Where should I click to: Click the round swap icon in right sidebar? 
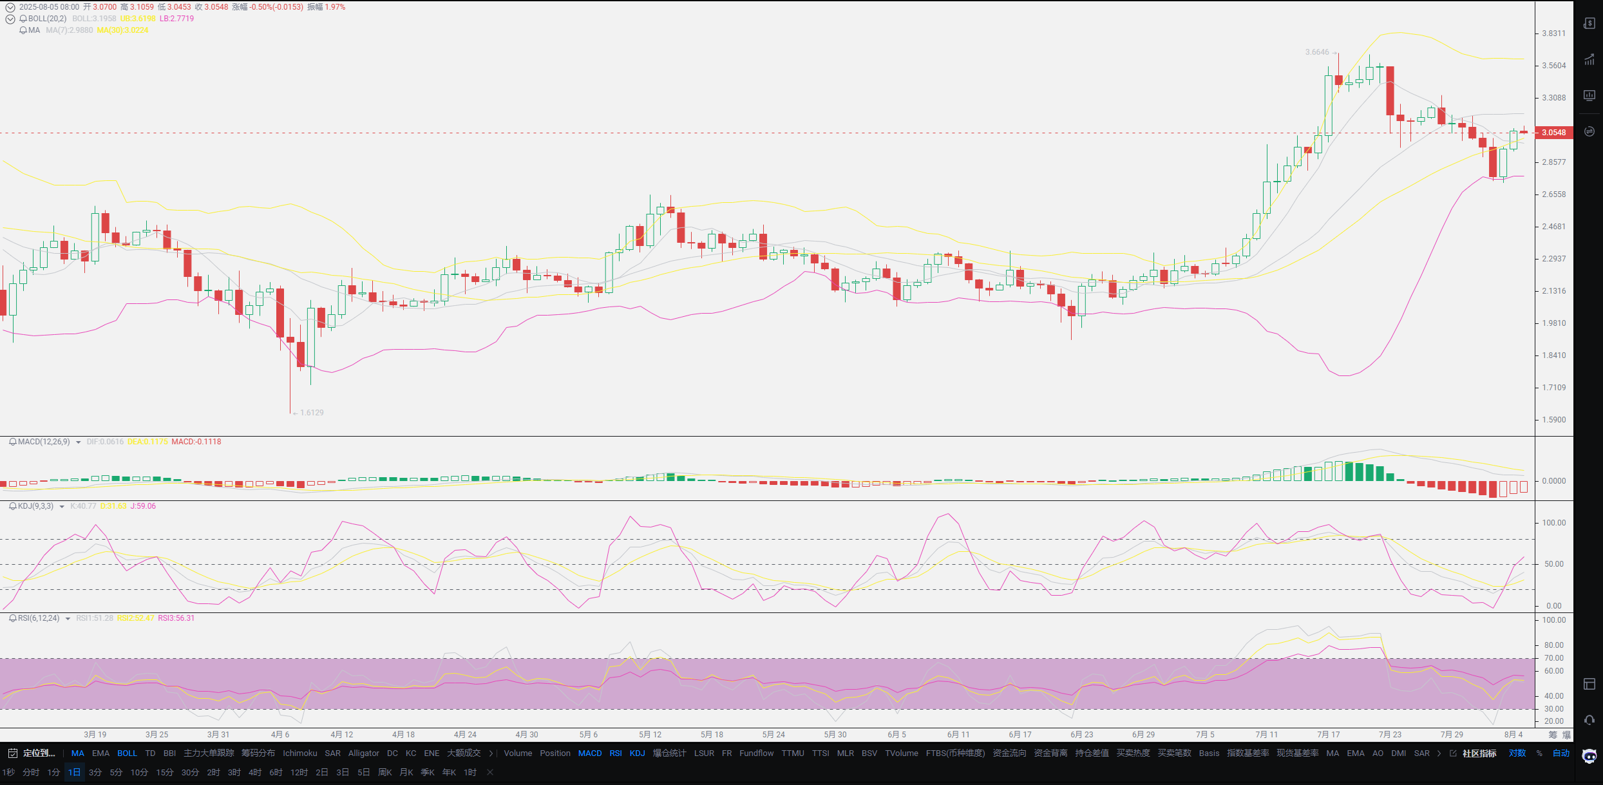tap(1589, 131)
